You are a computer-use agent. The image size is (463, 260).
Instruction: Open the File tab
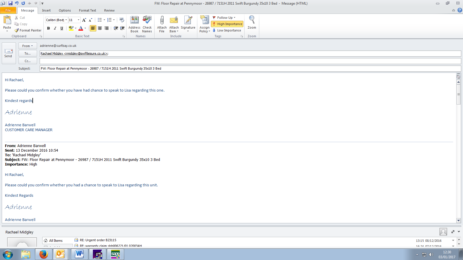click(8, 10)
